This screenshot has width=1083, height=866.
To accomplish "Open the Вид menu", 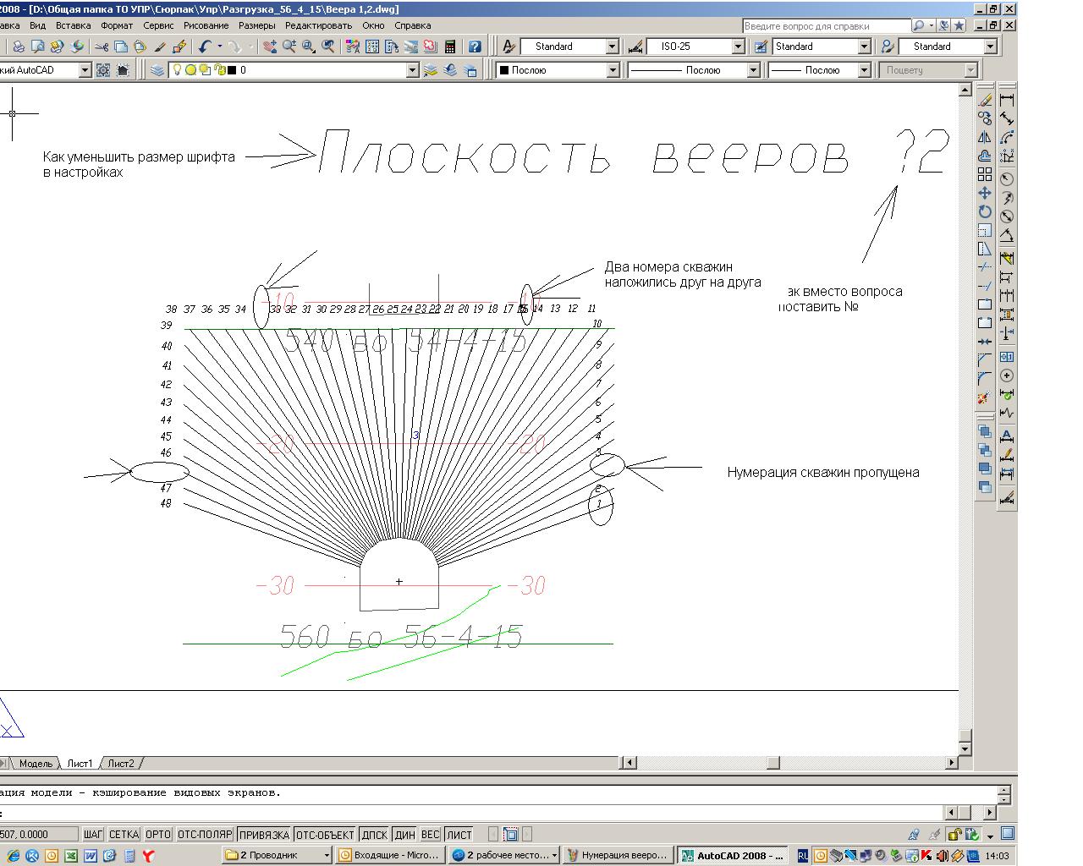I will point(37,25).
